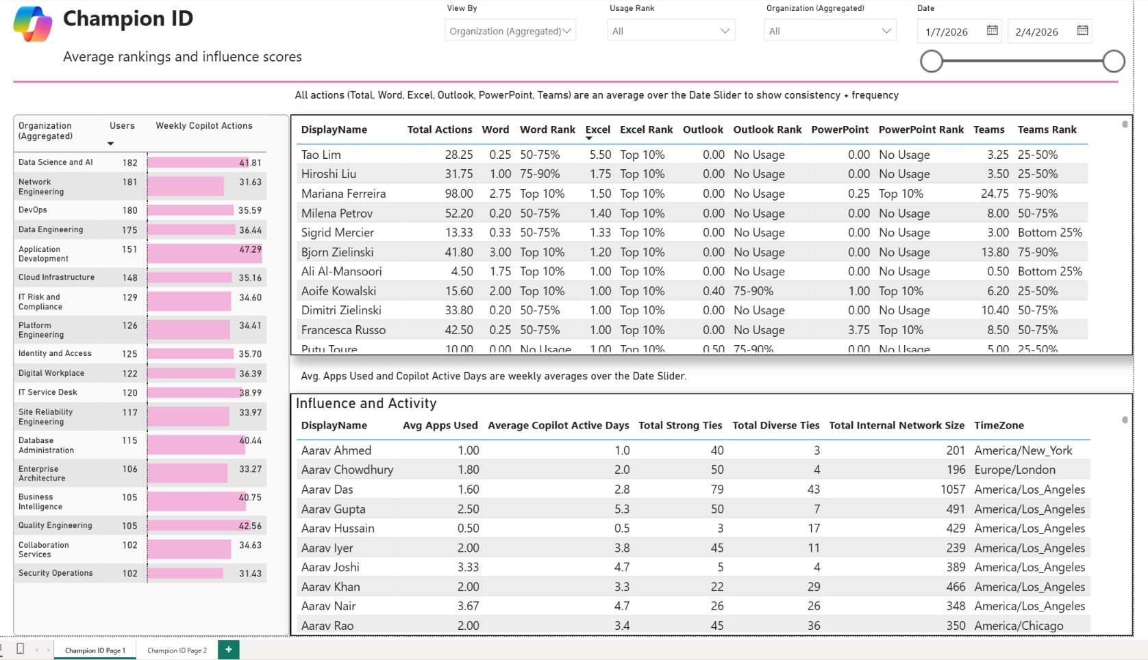This screenshot has height=660, width=1148.
Task: Click left handle of date slider
Action: [932, 61]
